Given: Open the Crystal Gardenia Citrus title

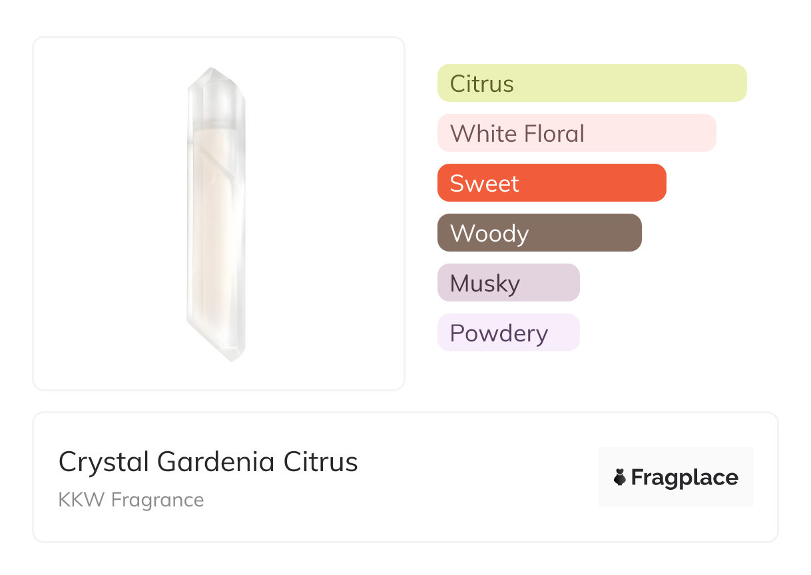Looking at the screenshot, I should tap(208, 462).
